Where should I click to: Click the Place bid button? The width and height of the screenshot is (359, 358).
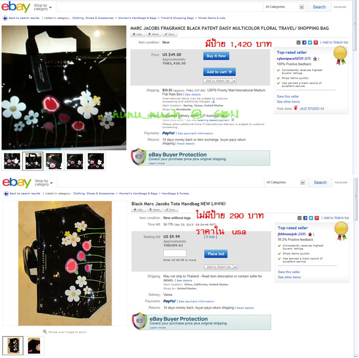click(216, 254)
